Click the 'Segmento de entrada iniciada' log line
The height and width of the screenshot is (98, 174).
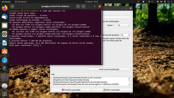click(80, 82)
